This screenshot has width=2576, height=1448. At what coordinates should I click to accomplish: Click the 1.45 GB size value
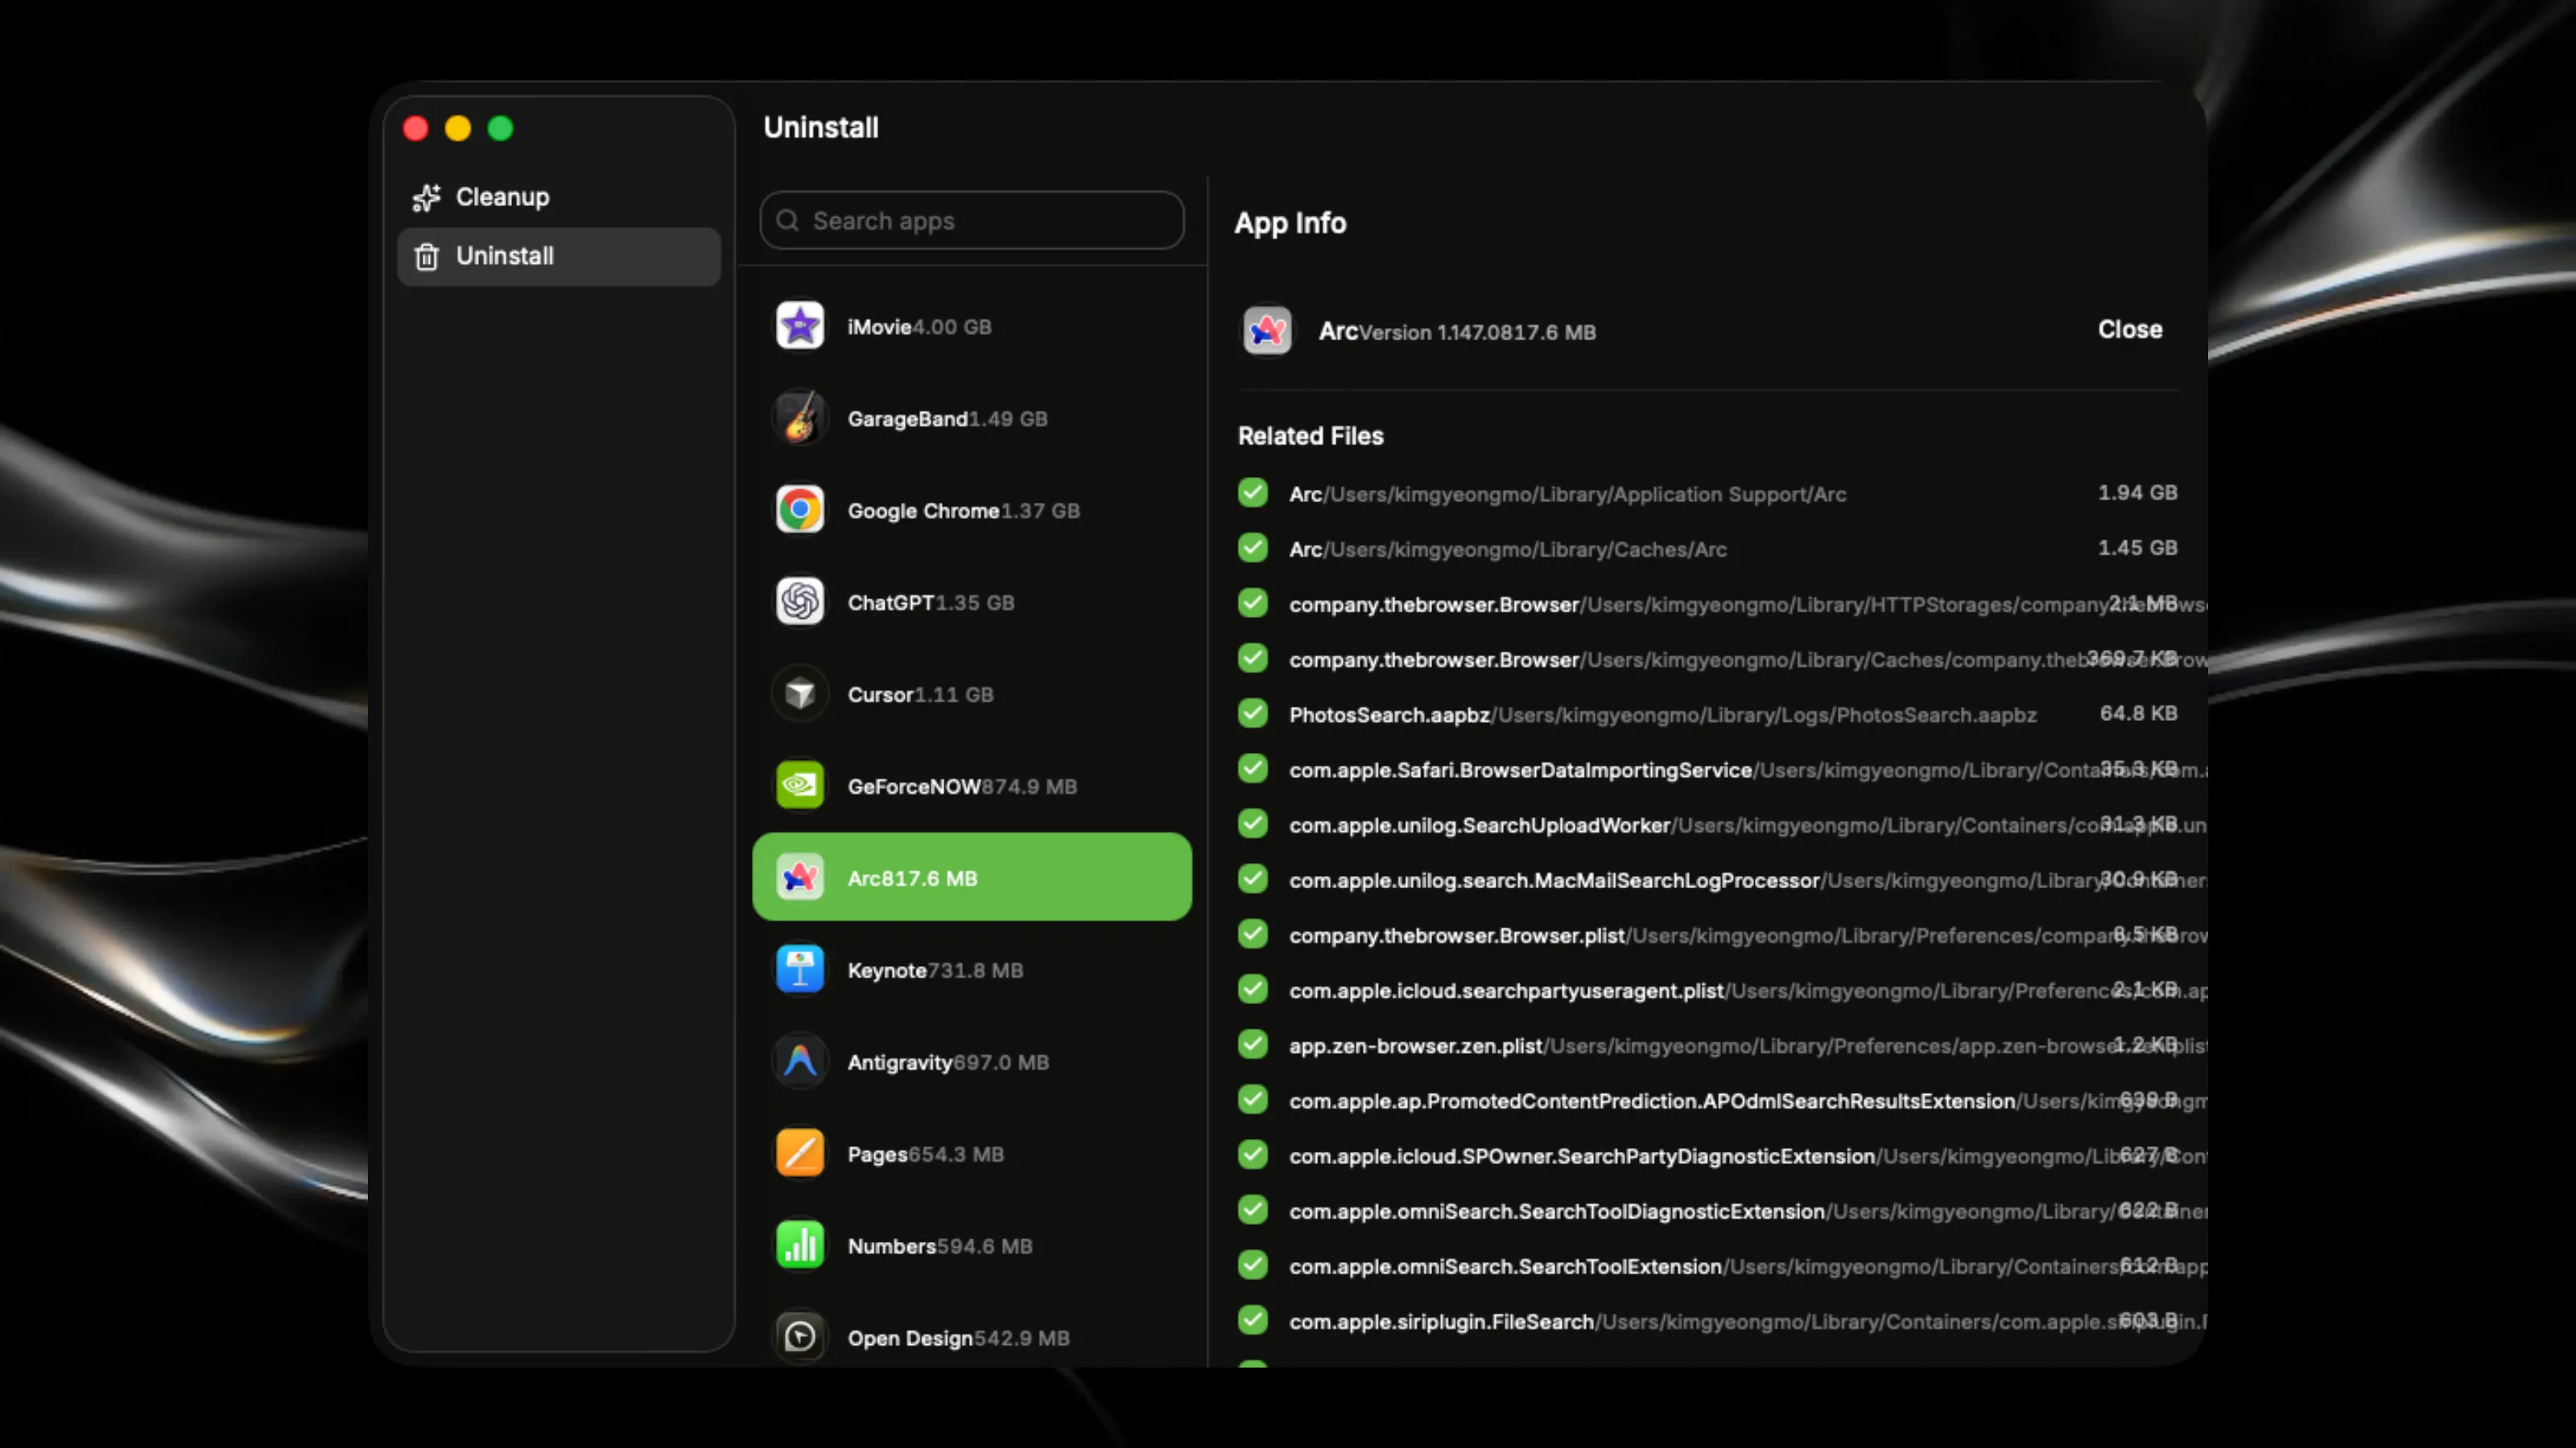[x=2137, y=548]
